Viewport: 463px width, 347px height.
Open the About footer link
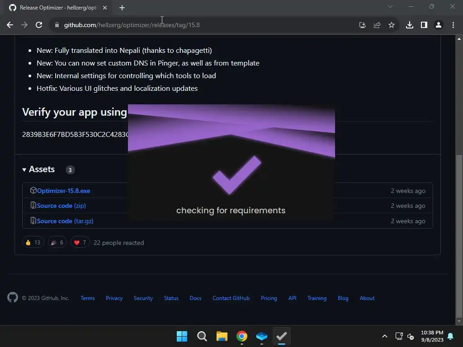point(367,298)
